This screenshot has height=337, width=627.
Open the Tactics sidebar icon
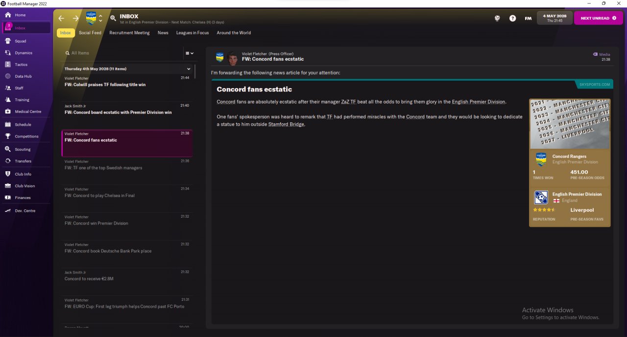(8, 65)
